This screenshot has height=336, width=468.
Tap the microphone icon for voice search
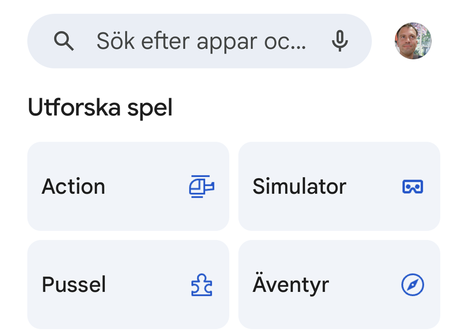point(339,40)
